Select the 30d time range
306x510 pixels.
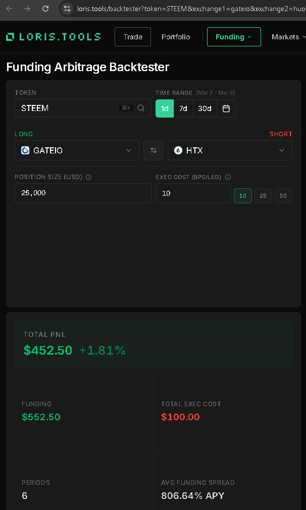coord(205,108)
